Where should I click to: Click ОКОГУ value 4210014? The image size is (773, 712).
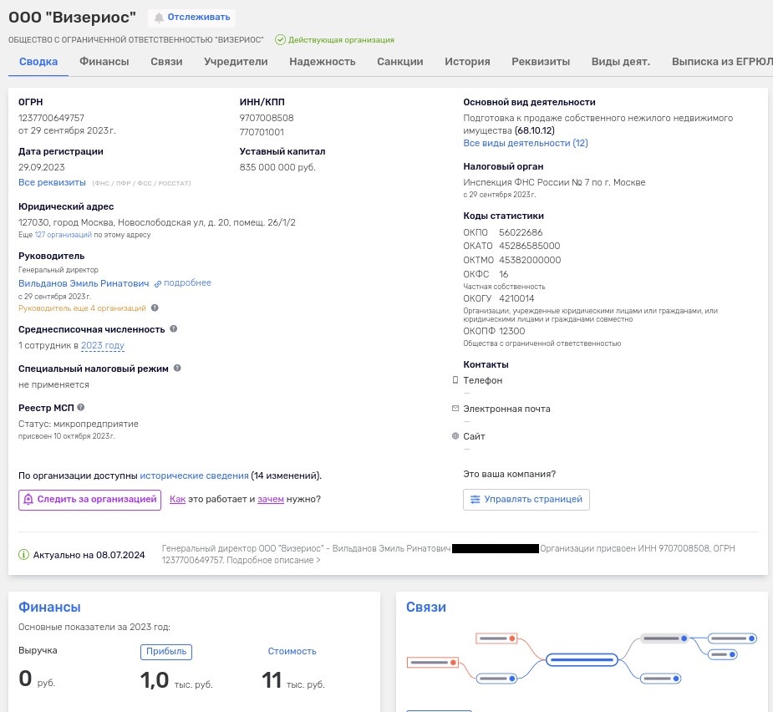pyautogui.click(x=516, y=298)
